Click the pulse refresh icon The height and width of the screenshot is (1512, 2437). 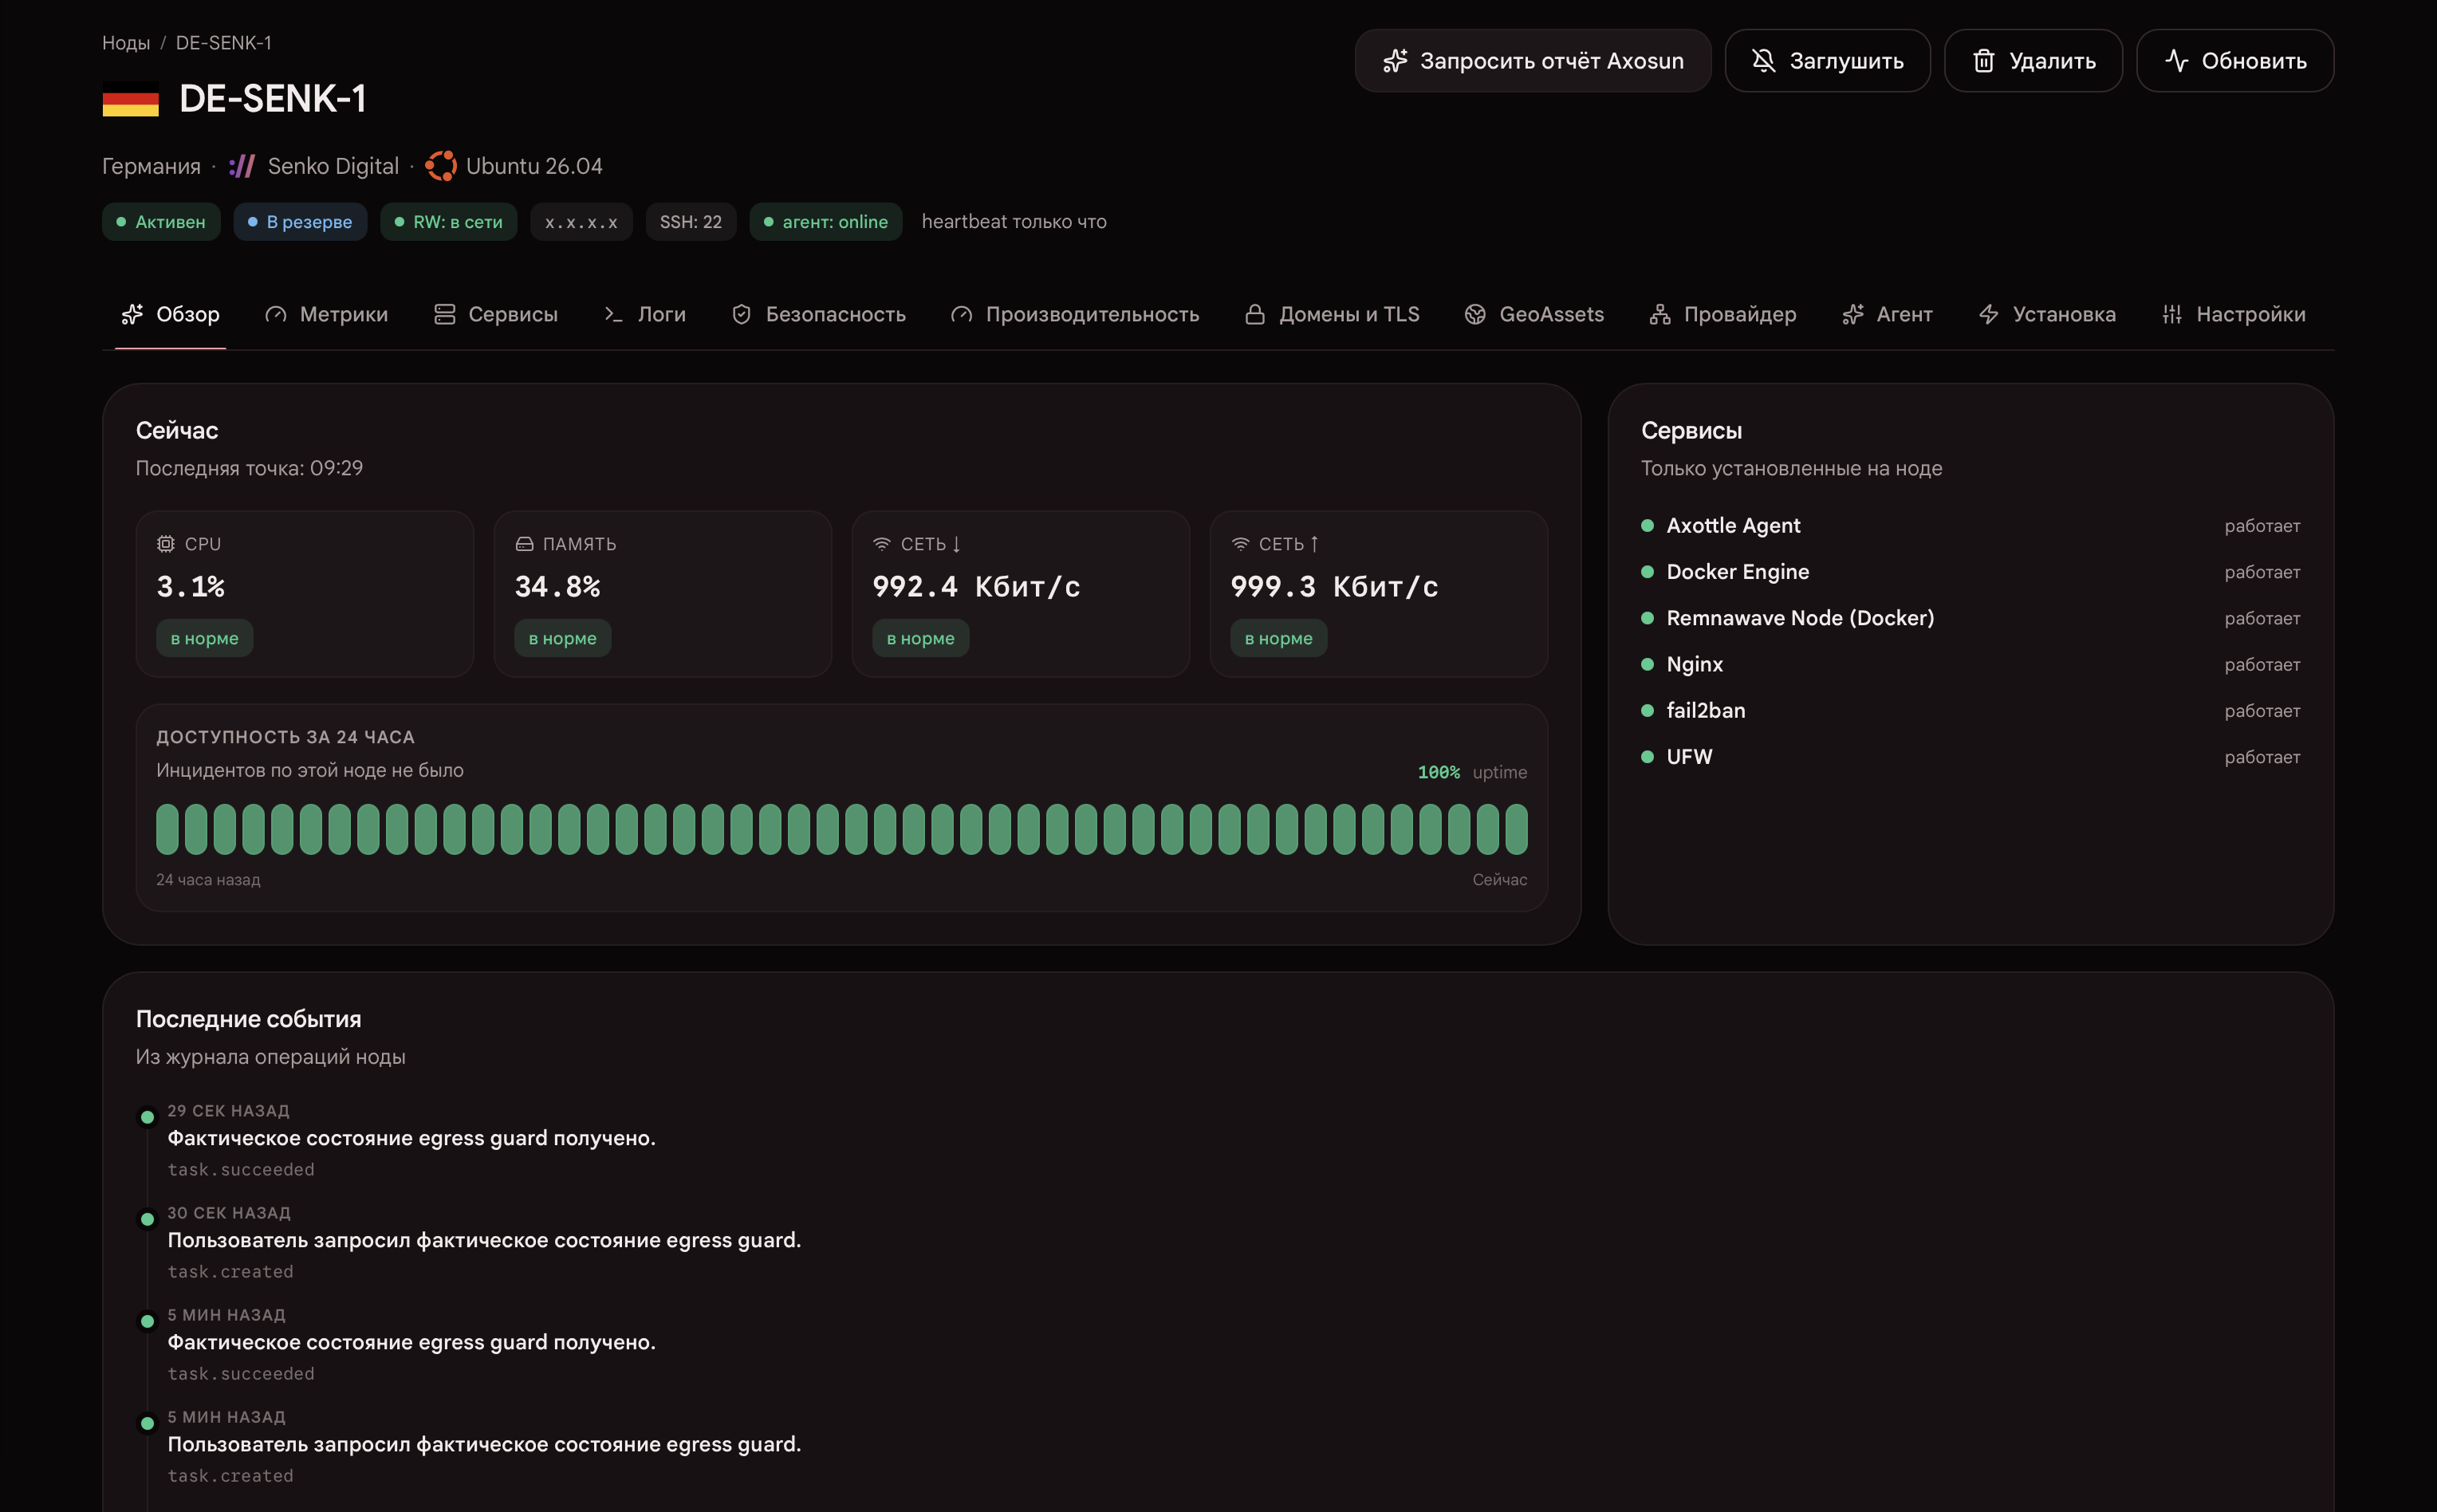2176,61
